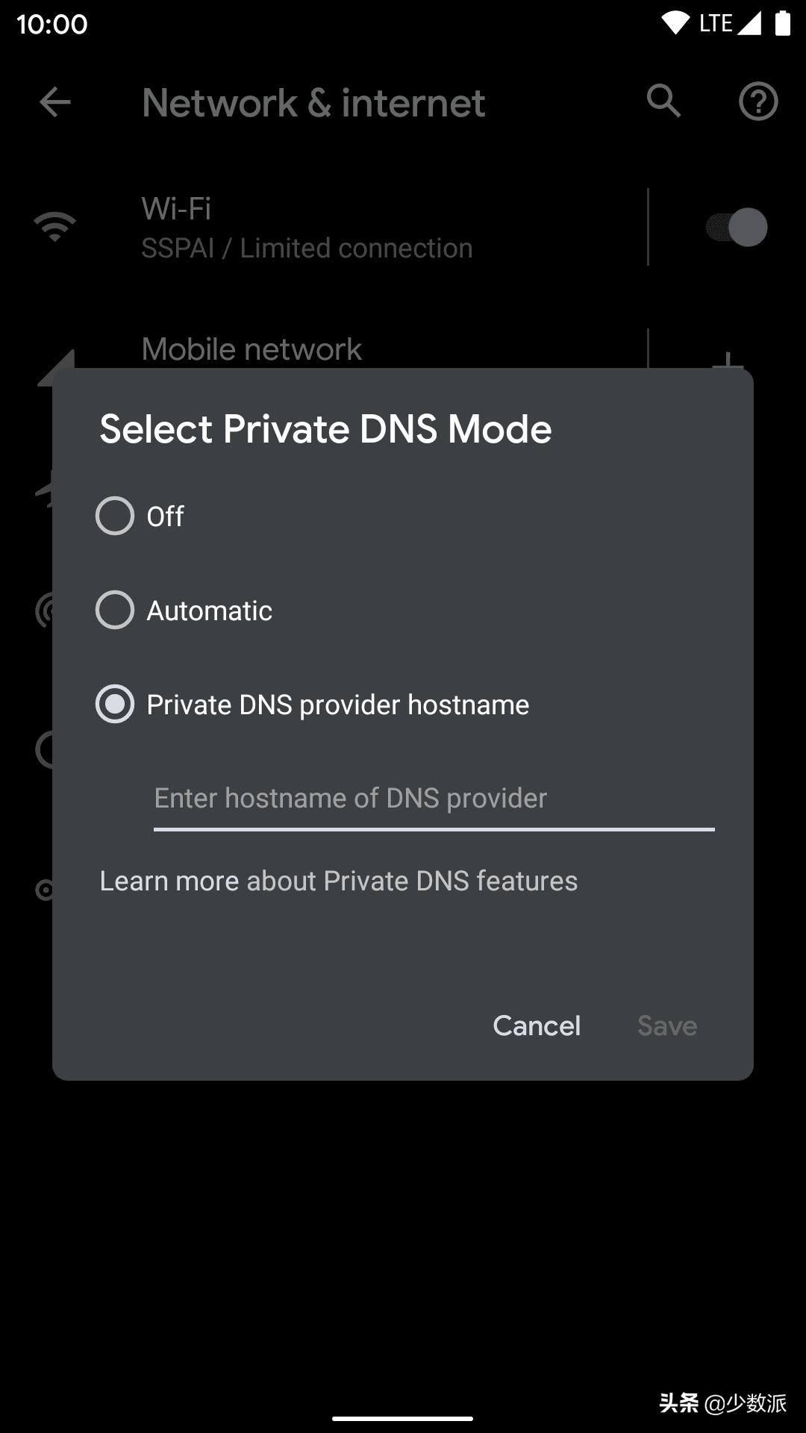Open the search magnifier icon

tap(663, 101)
